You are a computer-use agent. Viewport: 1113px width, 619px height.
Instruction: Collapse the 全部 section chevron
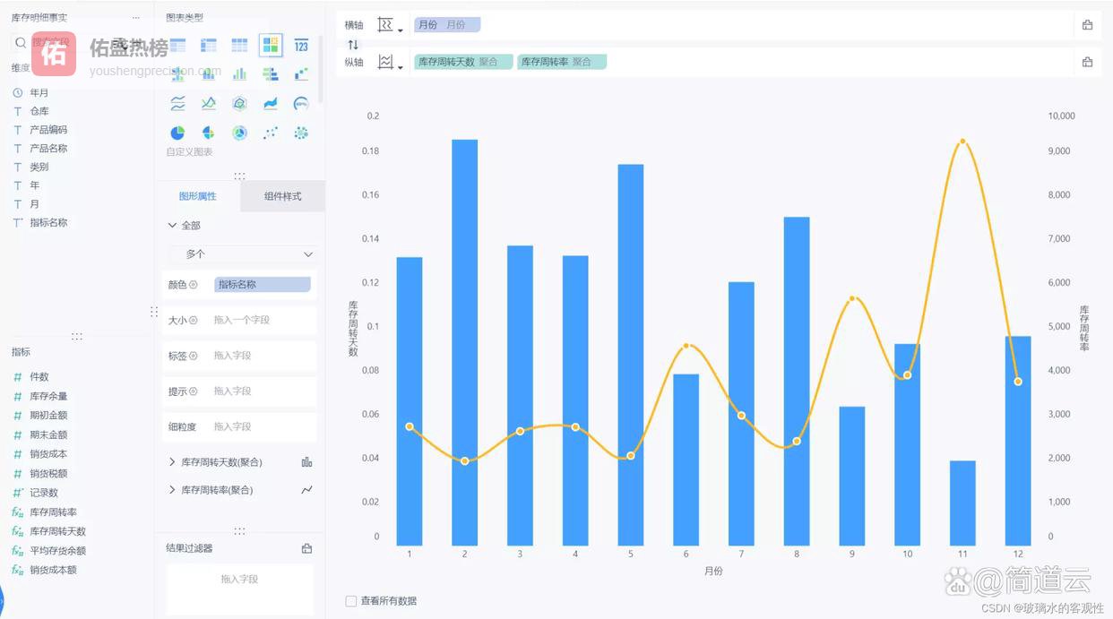tap(172, 226)
